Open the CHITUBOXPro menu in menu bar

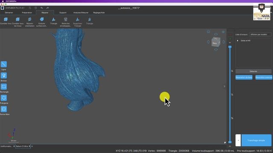click(x=11, y=1)
